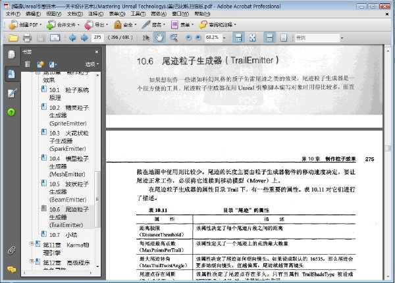This screenshot has height=283, width=395.
Task: Open the find options dropdown arrow
Action: pos(342,38)
